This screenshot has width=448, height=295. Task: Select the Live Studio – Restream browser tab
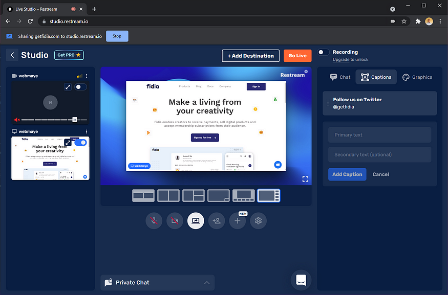44,9
